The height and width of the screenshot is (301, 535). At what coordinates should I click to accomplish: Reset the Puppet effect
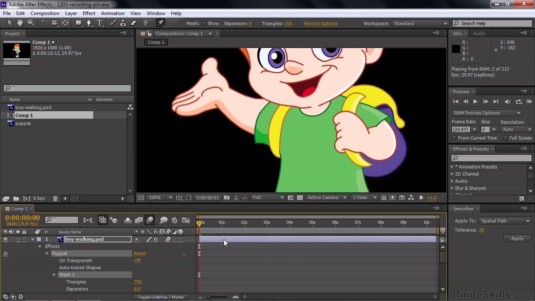(140, 253)
